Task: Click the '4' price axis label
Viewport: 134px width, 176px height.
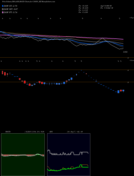Action: coord(128,70)
